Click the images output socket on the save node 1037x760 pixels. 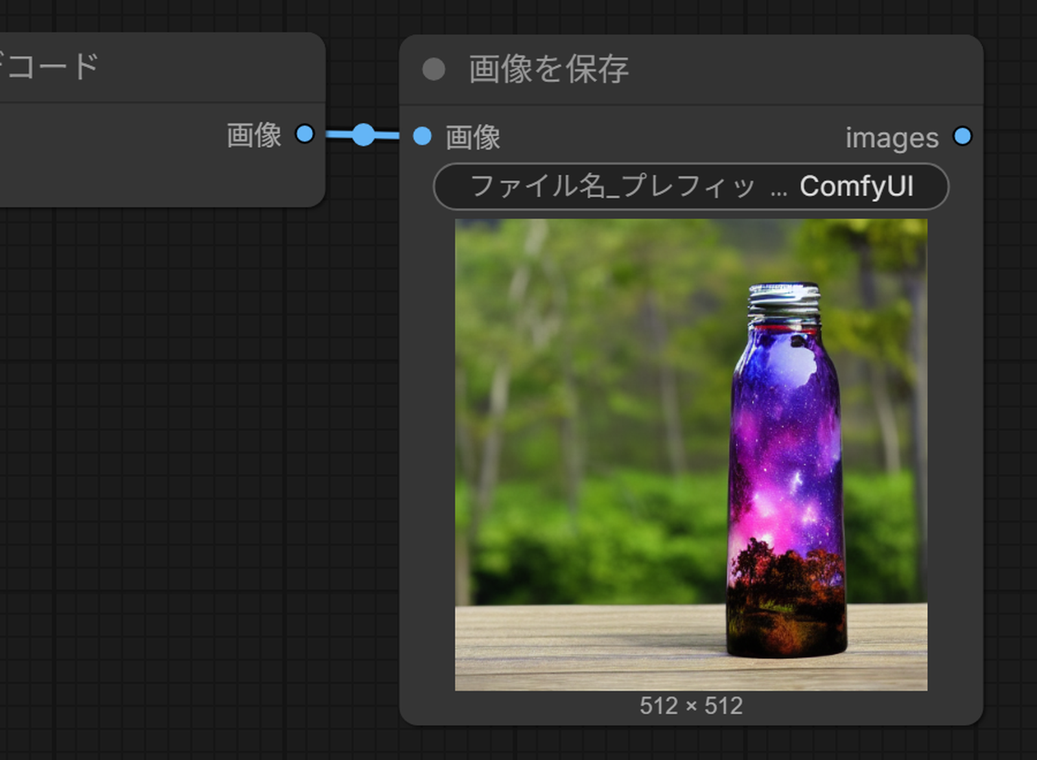tap(962, 136)
